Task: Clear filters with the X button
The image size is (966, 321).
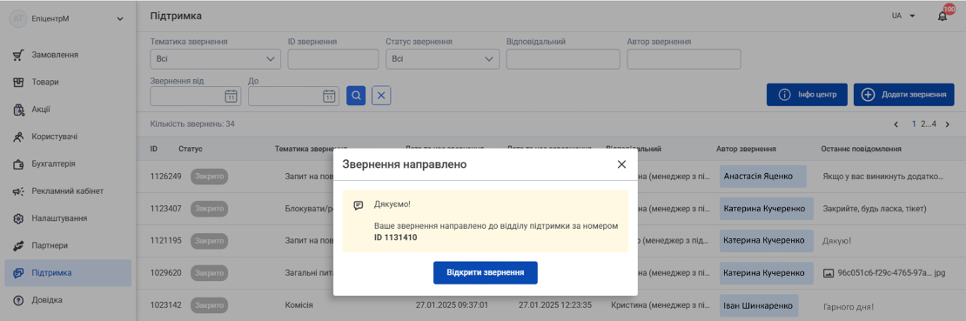Action: pyautogui.click(x=381, y=96)
